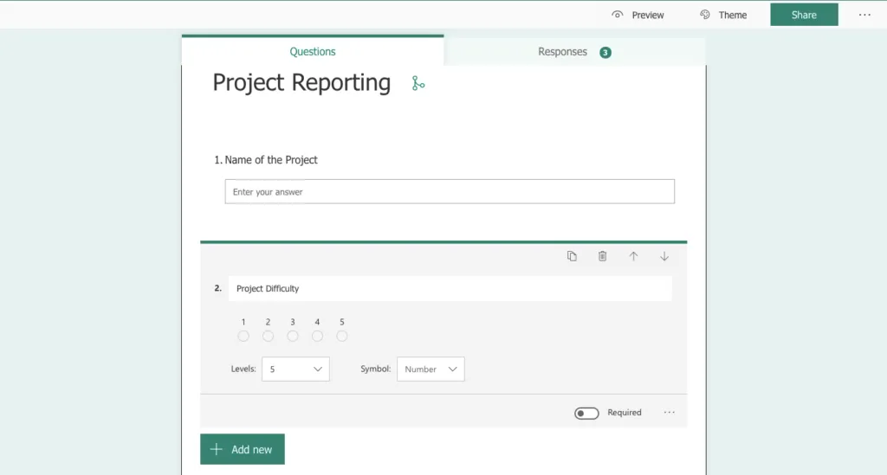
Task: Switch to the Responses tab
Action: [x=574, y=51]
